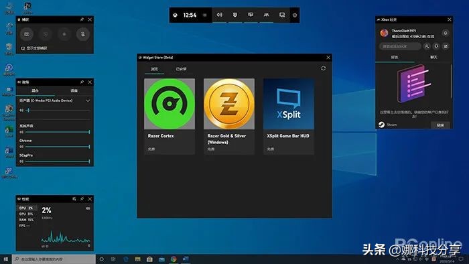Click the profile avatar in Xbox Social
The width and height of the screenshot is (469, 264).
click(x=384, y=33)
